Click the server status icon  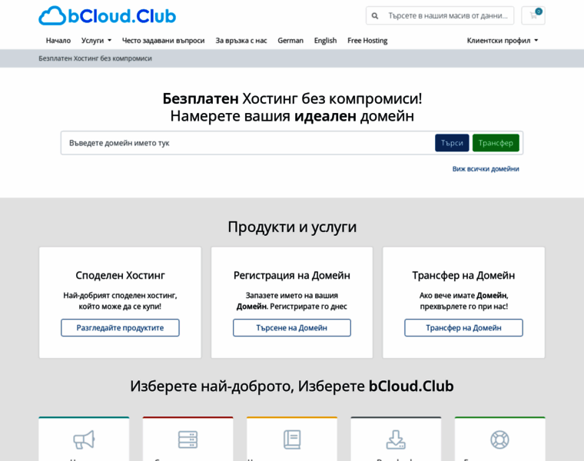pyautogui.click(x=187, y=439)
